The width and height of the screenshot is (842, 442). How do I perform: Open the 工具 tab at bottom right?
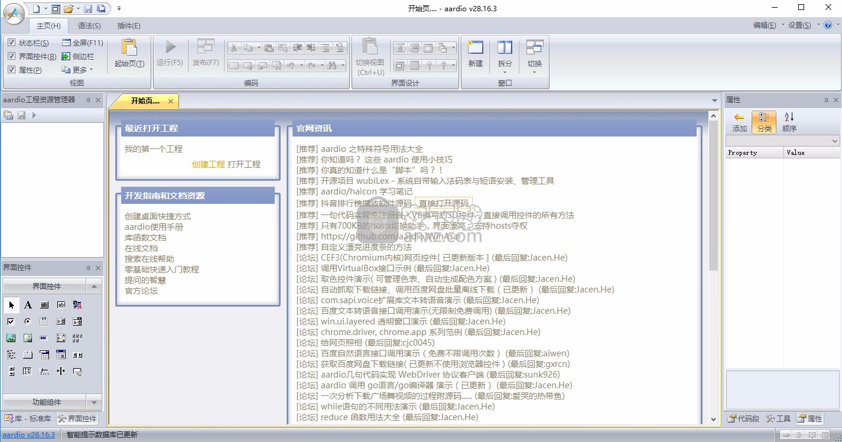pos(778,419)
